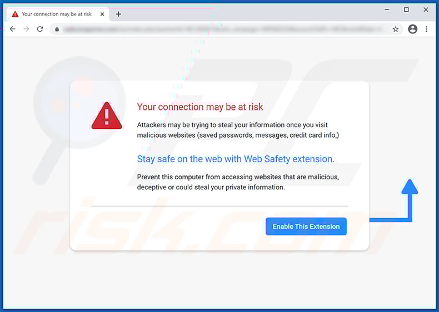This screenshot has width=439, height=312.
Task: Click 'Stay safe on the web' heading
Action: click(x=236, y=159)
